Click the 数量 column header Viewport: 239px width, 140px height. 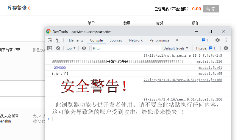pos(127,23)
